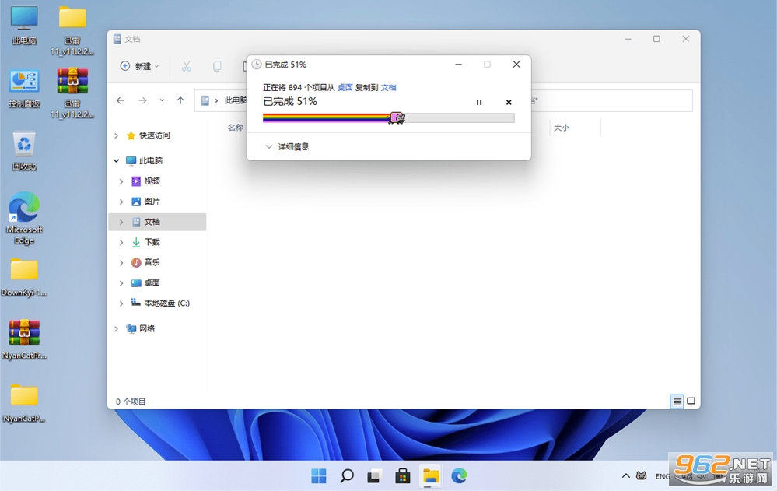Expand the 下载 folder node
Screen dimensions: 777x491
pyautogui.click(x=121, y=243)
